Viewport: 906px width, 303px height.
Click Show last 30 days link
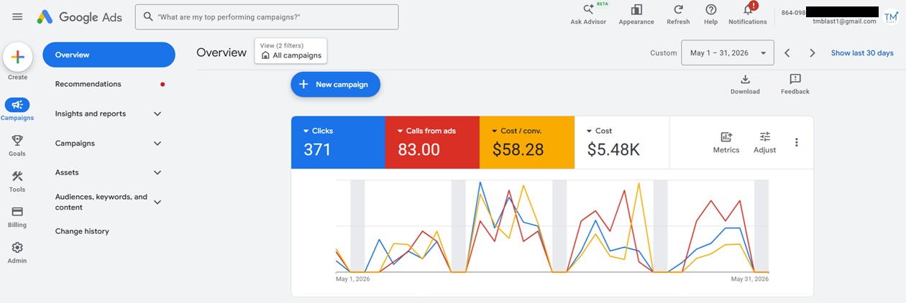(862, 53)
